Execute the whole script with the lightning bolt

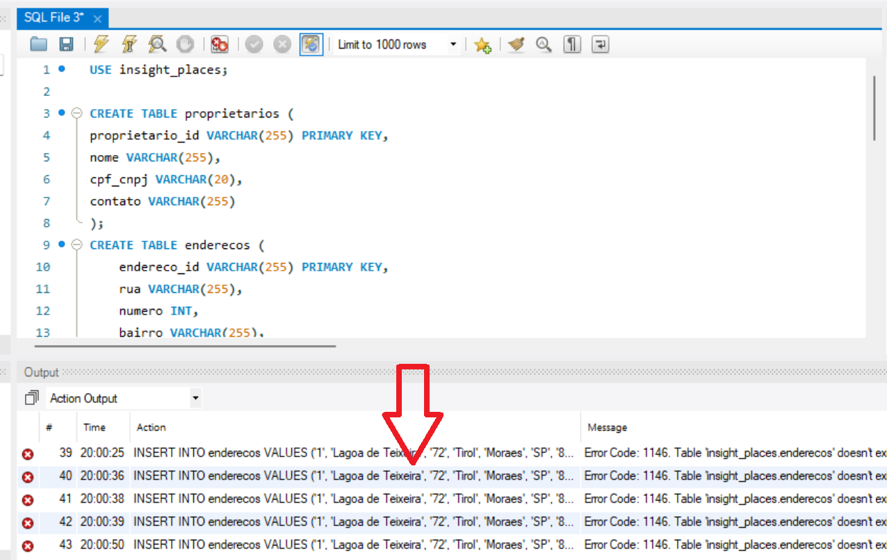click(x=101, y=45)
